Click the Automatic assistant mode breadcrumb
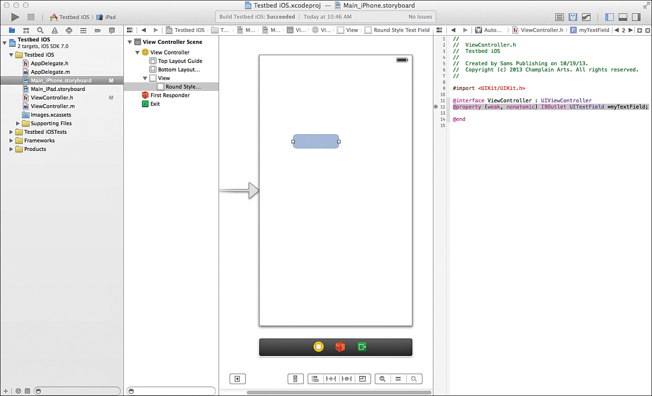 (489, 30)
